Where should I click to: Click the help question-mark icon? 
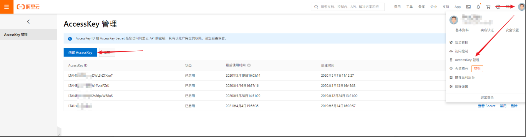click(x=498, y=7)
